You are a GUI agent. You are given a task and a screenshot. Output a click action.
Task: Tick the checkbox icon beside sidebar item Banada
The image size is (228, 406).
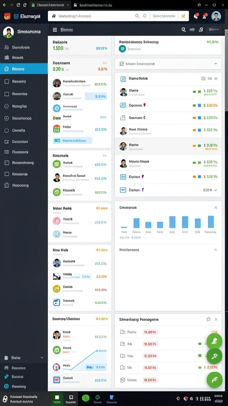(x=7, y=81)
